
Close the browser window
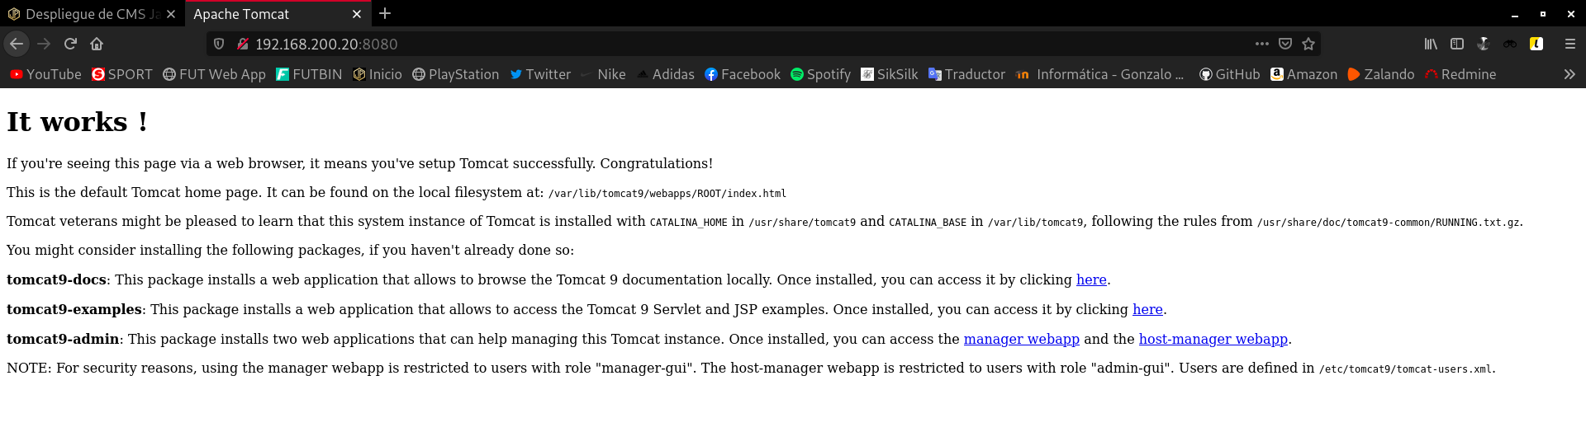(x=1571, y=14)
